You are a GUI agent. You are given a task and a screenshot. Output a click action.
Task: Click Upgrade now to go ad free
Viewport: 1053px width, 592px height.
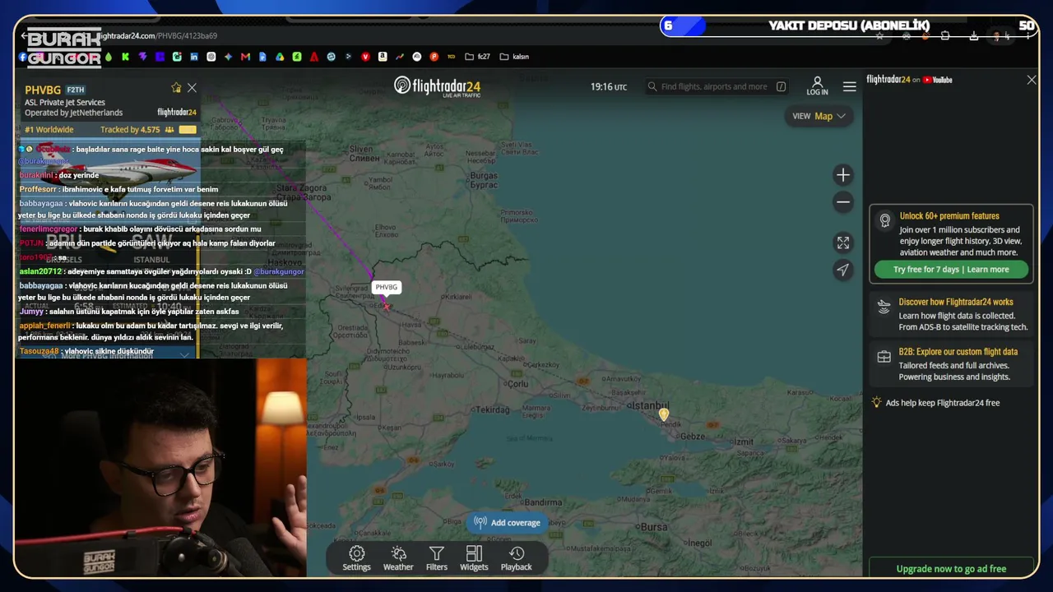pyautogui.click(x=951, y=569)
